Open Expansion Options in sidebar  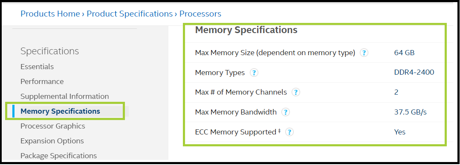point(52,141)
